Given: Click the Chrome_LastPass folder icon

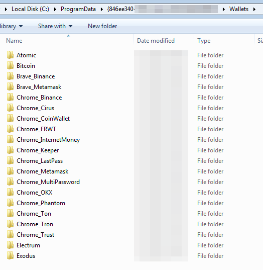Looking at the screenshot, I should point(10,161).
